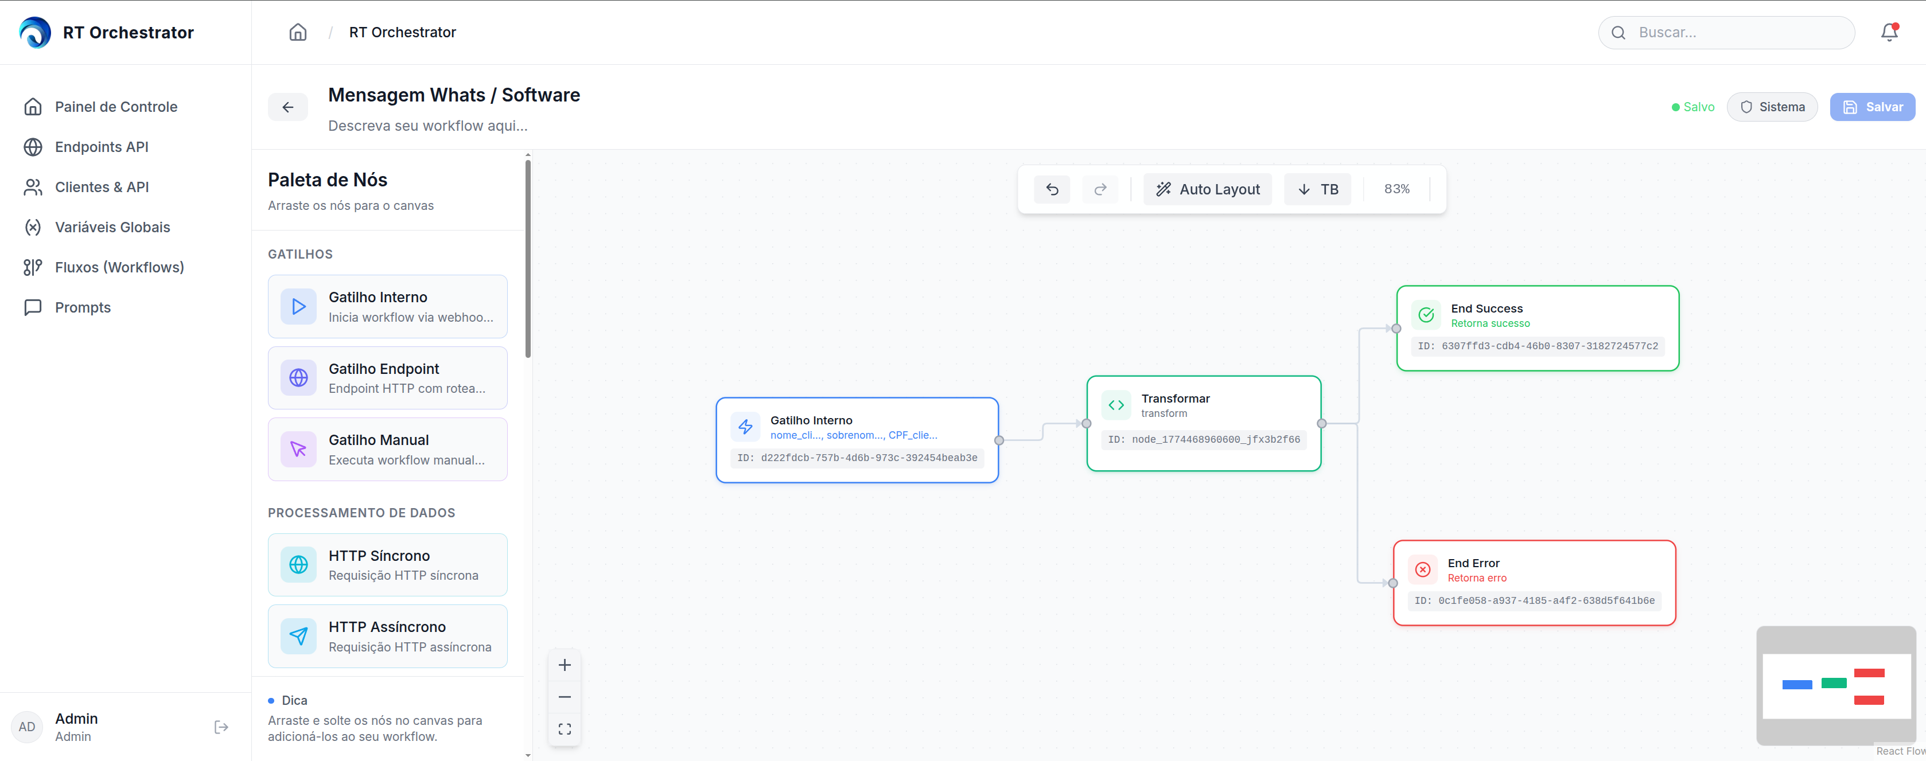This screenshot has width=1926, height=761.
Task: Open notifications bell
Action: coord(1889,32)
